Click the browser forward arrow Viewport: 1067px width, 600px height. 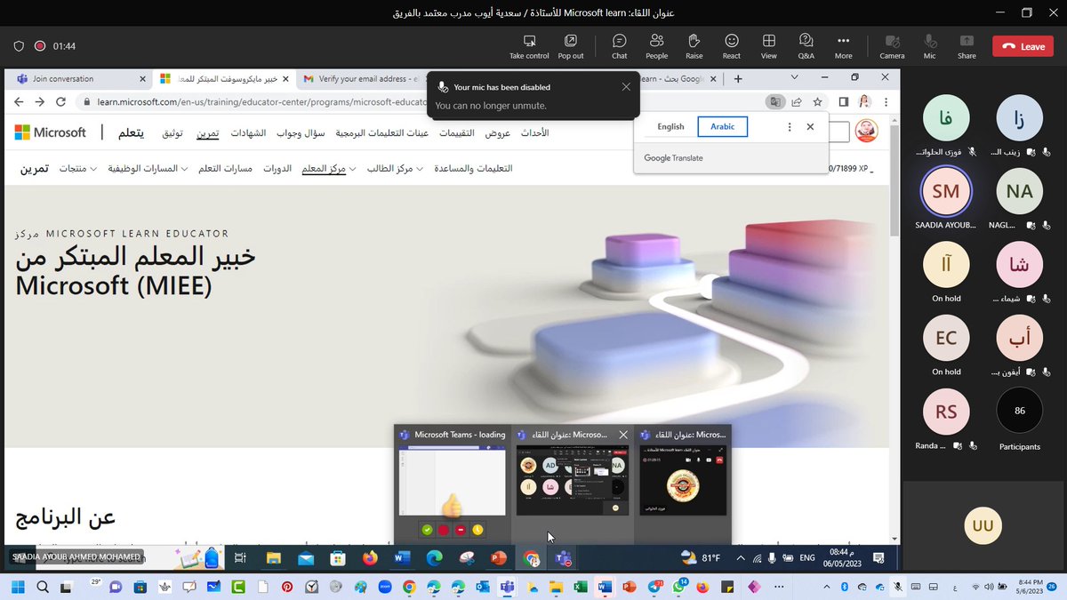click(x=39, y=102)
